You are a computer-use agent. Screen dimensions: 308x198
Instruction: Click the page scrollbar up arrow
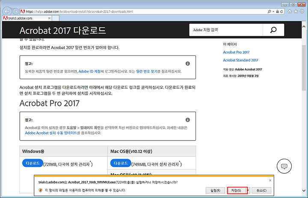304,26
